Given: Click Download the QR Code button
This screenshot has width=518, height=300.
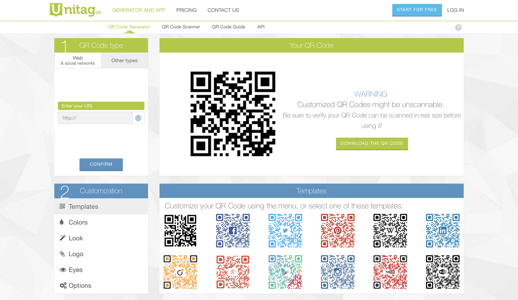Looking at the screenshot, I should (372, 143).
